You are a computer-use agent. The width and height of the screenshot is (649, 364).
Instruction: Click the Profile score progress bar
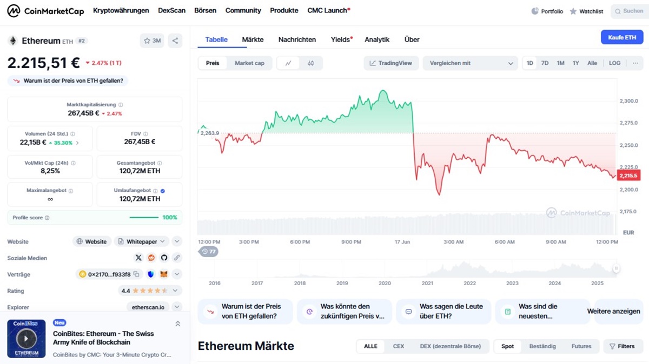tap(144, 218)
